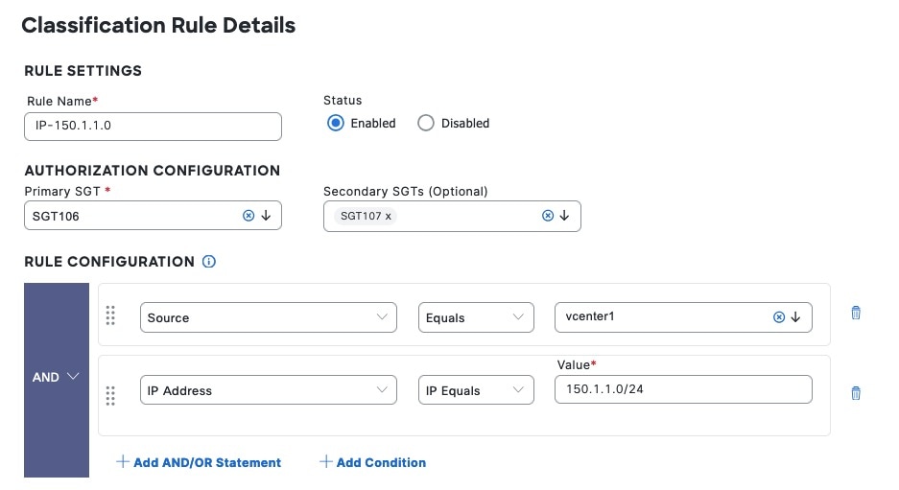This screenshot has height=490, width=899.
Task: Select the Enabled status radio button
Action: point(335,123)
